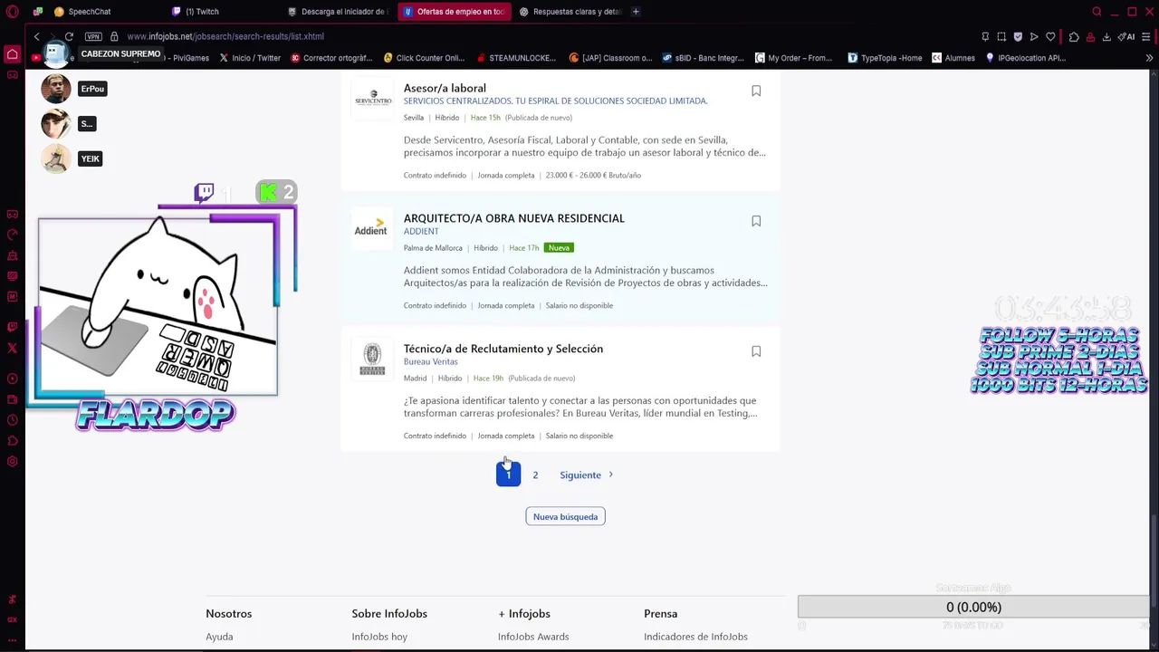Screen dimensions: 1159x652
Task: Expand the bookmarks bar overflow chevron
Action: tap(1149, 58)
